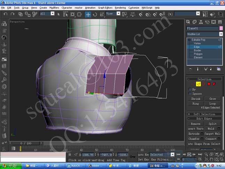Image resolution: width=225 pixels, height=169 pixels.
Task: Activate the Select and Move tool
Action: (88, 14)
